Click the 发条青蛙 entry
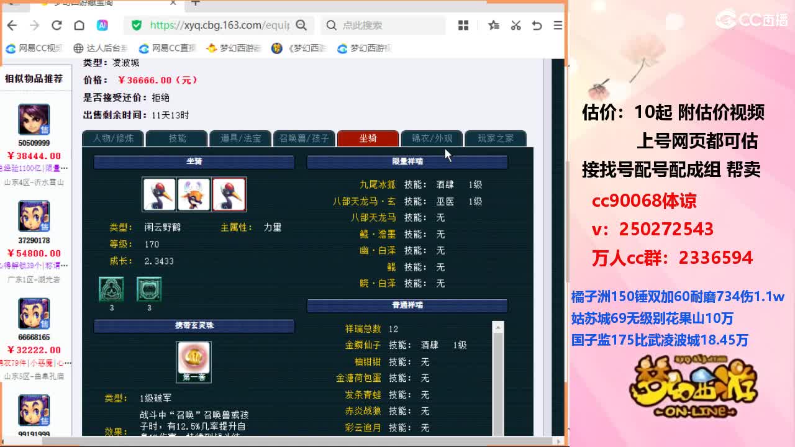The height and width of the screenshot is (447, 795). pyautogui.click(x=363, y=394)
